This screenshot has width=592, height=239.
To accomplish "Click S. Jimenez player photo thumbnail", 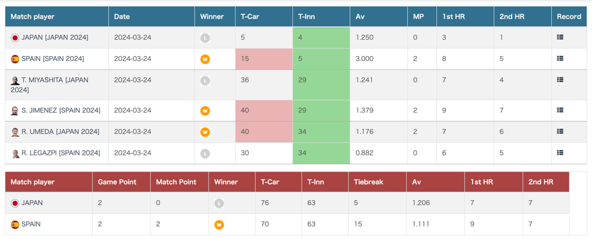I will 15,111.
